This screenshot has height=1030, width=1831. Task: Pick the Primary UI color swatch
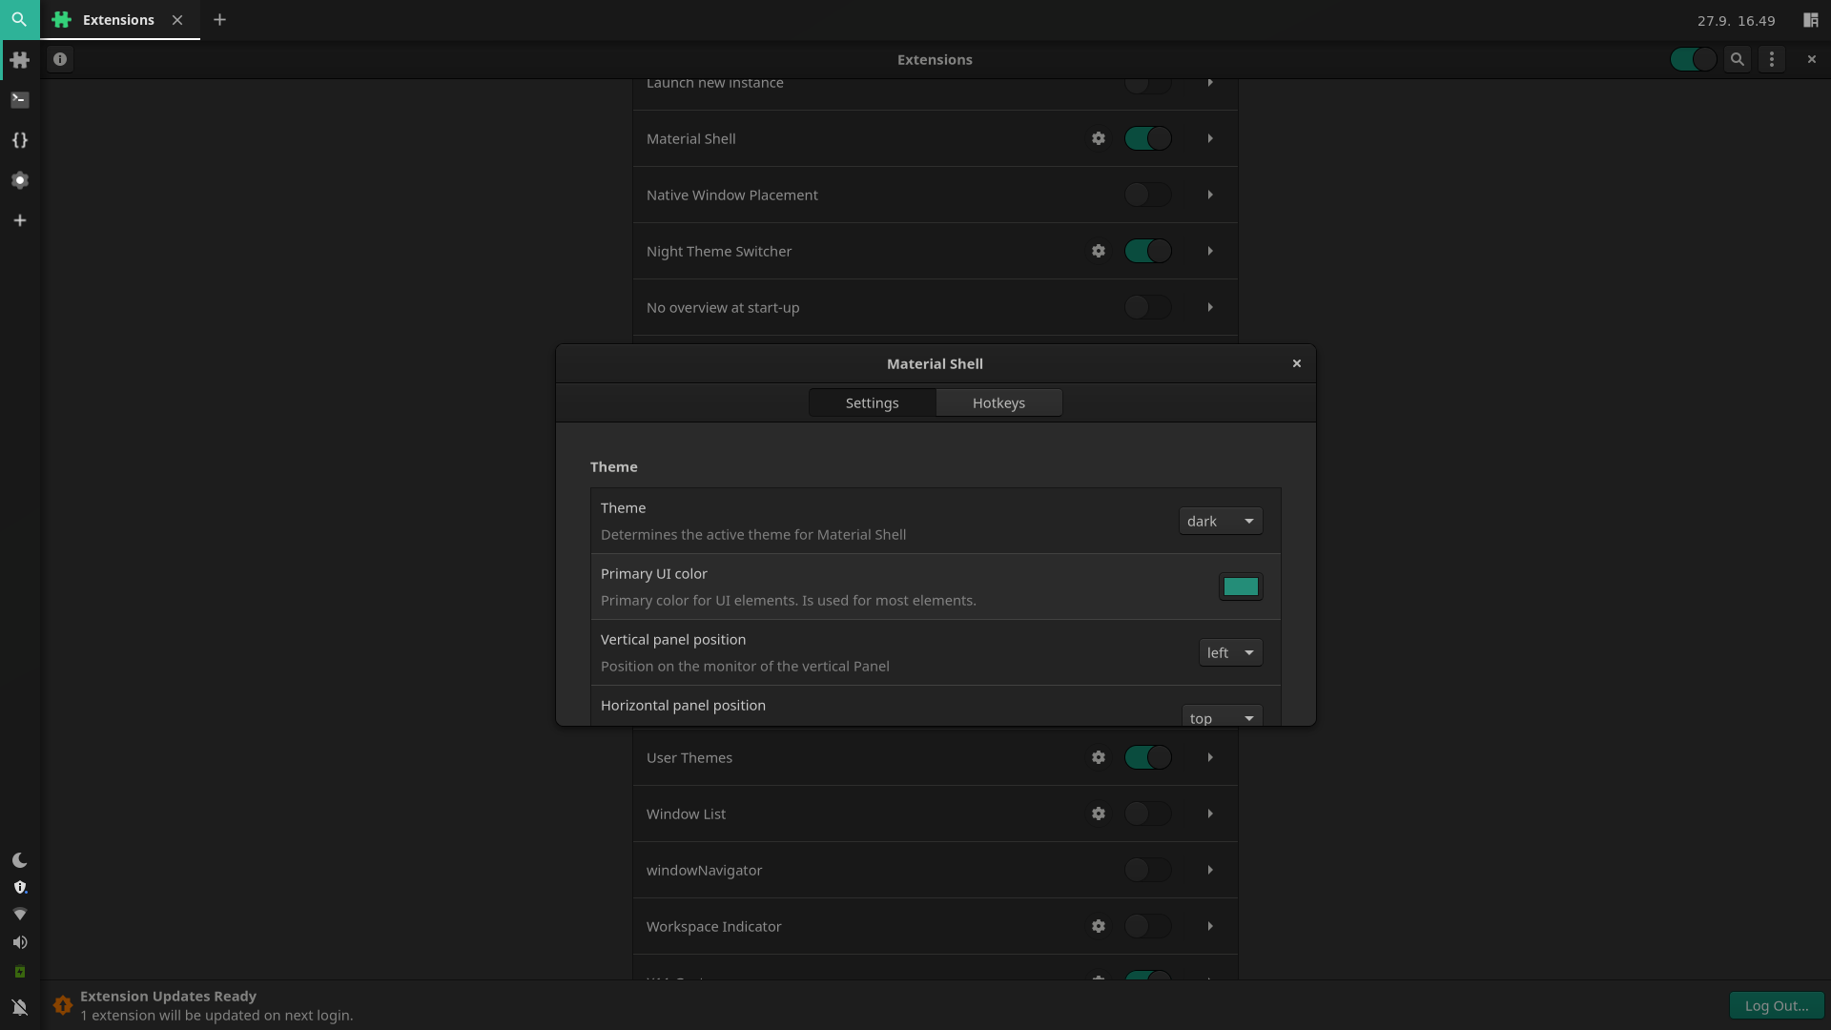click(1241, 587)
